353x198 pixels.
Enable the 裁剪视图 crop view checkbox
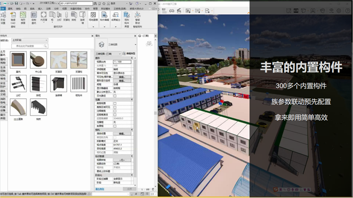[115, 103]
